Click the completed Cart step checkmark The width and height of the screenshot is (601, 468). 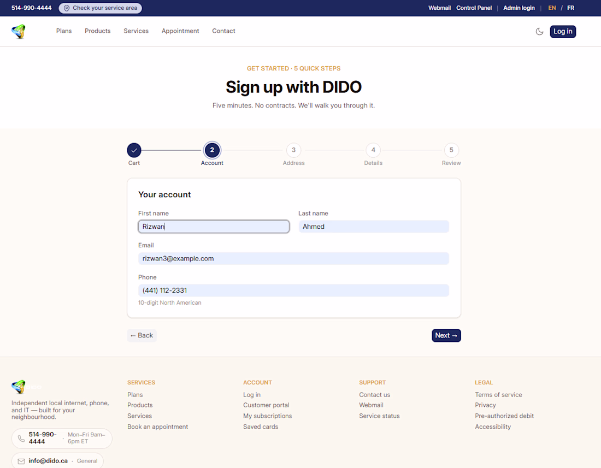click(x=134, y=150)
